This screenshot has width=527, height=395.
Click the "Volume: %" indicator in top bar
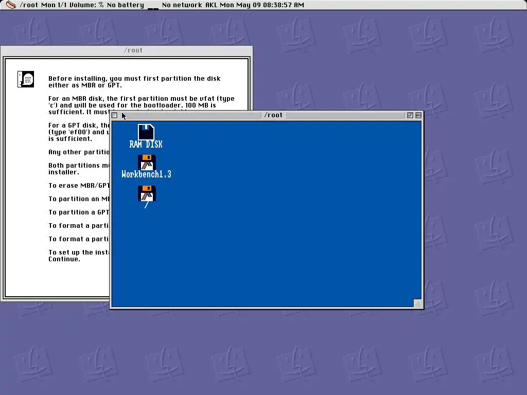click(86, 5)
